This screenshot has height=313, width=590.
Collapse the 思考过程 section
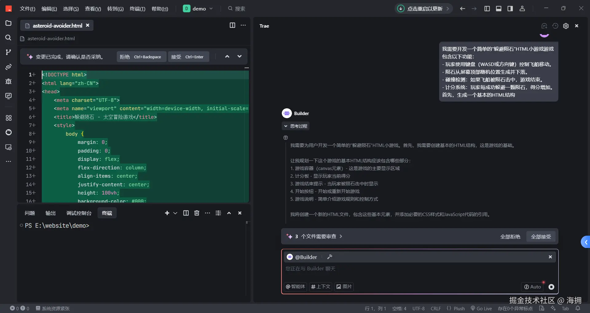296,126
